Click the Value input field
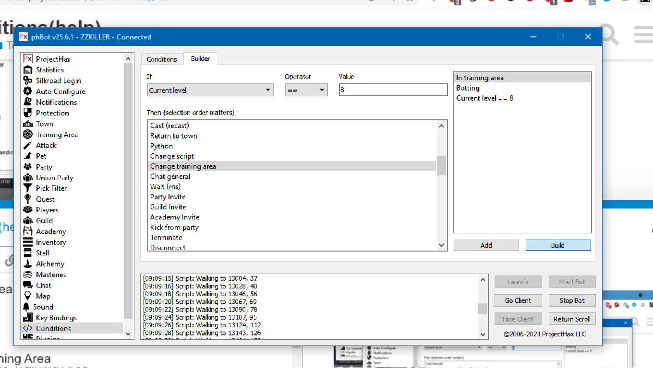 (393, 90)
